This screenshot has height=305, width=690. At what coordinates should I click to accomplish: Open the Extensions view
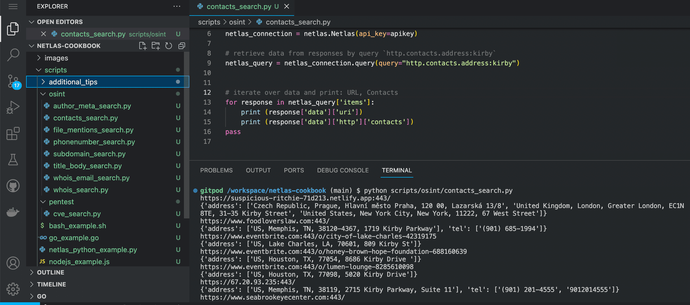(x=13, y=133)
